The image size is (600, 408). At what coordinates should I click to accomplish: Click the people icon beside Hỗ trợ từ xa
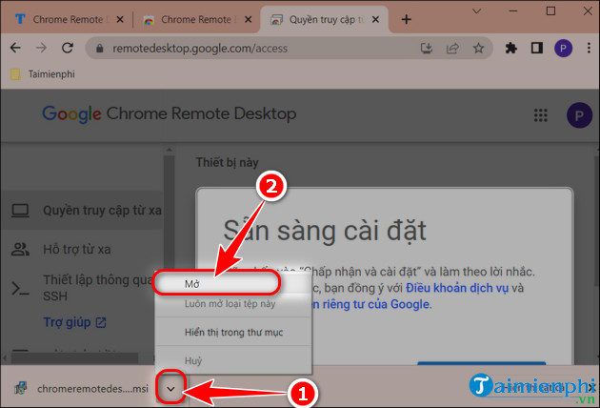[x=20, y=250]
